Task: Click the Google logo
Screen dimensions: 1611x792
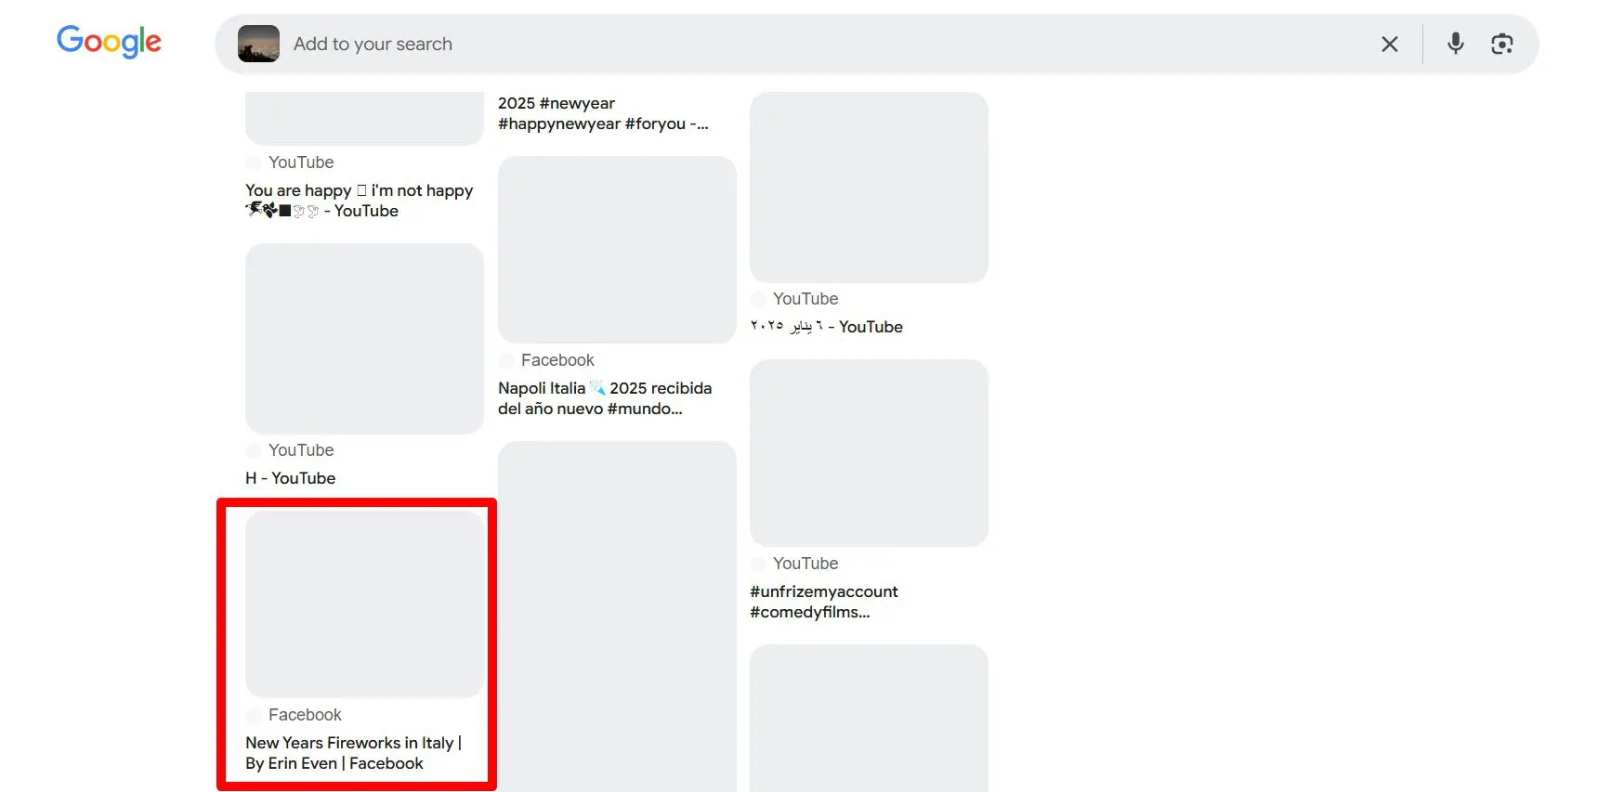Action: [x=109, y=42]
